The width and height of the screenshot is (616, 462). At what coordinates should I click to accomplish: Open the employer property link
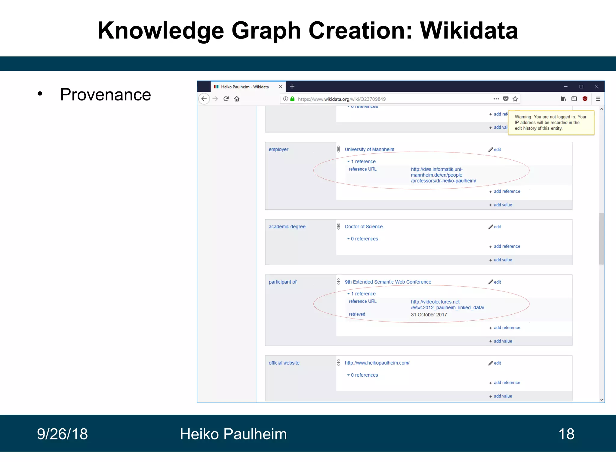coord(279,149)
